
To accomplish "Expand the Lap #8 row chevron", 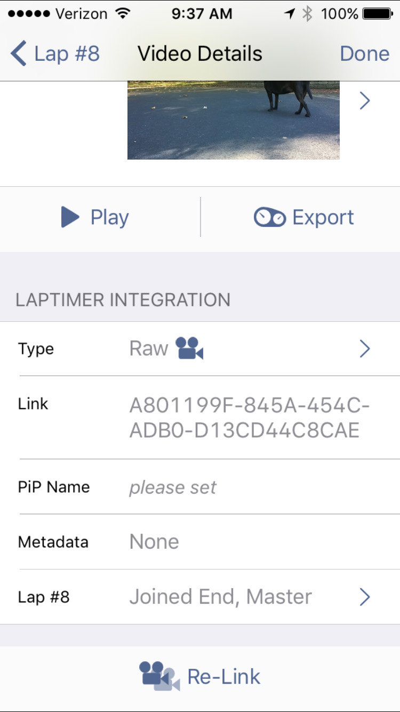I will point(365,597).
